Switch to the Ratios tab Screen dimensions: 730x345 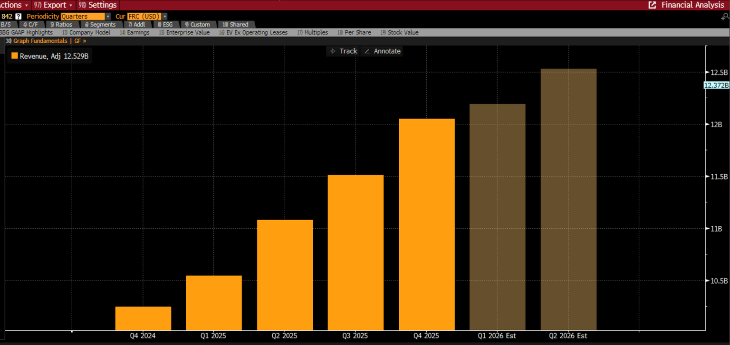click(x=61, y=25)
